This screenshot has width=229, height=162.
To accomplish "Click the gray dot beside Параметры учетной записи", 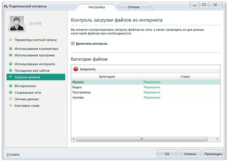I will pos(11,40).
